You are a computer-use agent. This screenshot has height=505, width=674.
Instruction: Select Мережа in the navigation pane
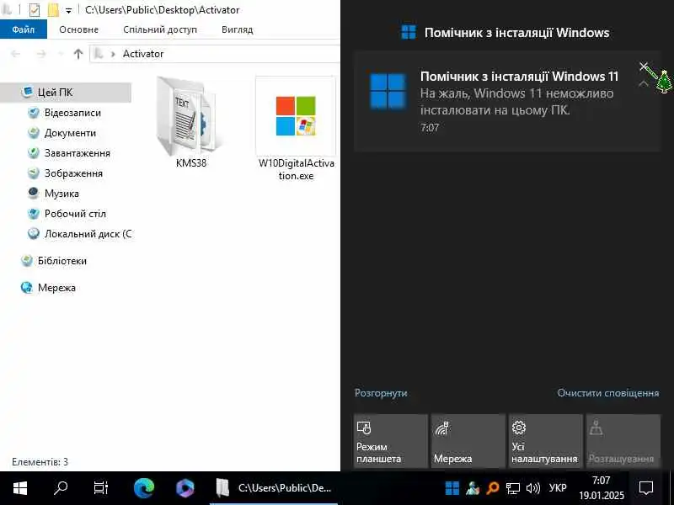56,288
